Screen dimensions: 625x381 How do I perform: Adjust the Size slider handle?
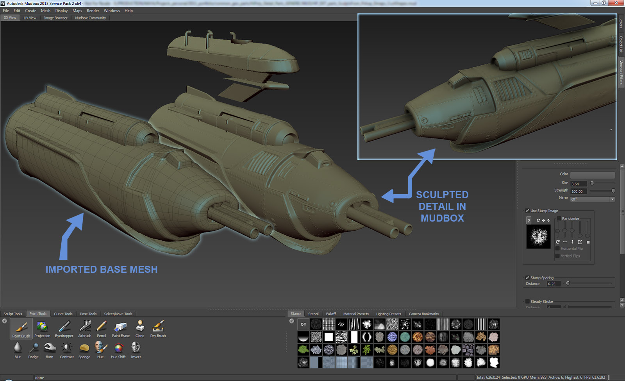592,183
